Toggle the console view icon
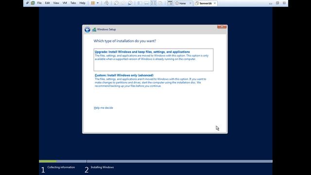The image size is (311, 175). (170, 3)
